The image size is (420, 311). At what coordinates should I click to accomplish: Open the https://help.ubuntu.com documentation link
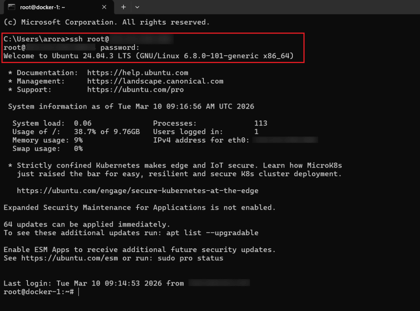[x=137, y=73]
